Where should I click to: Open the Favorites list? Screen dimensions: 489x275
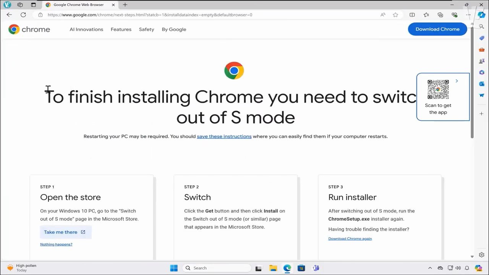pos(426,15)
